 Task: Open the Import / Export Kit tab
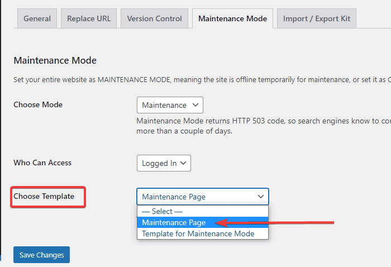click(x=316, y=18)
